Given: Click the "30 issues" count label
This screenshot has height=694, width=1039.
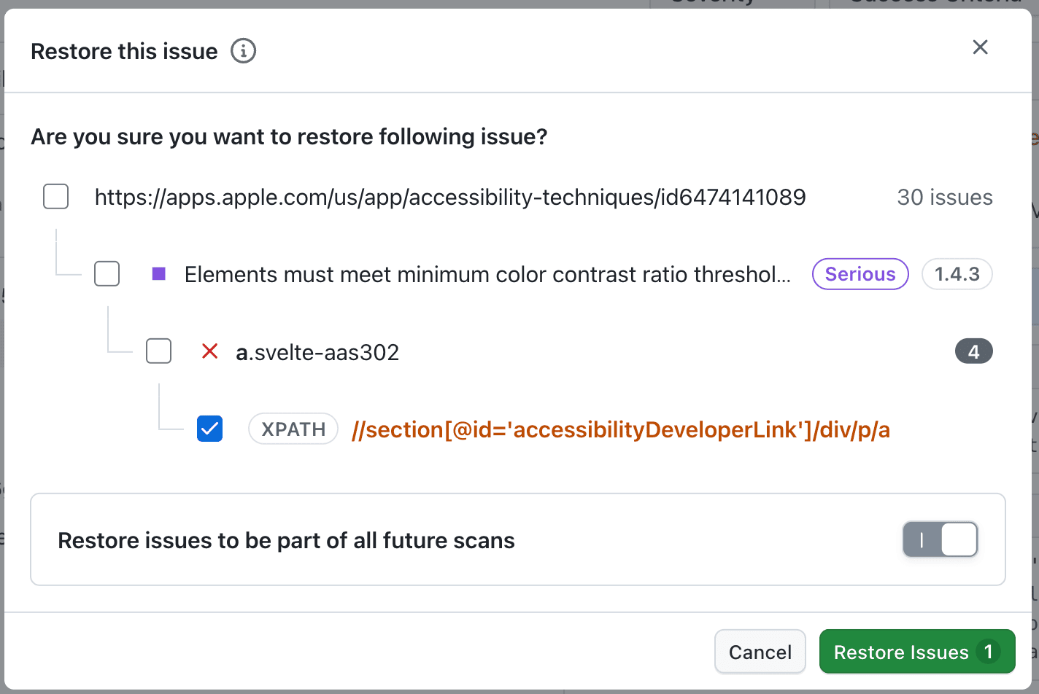Looking at the screenshot, I should 944,197.
